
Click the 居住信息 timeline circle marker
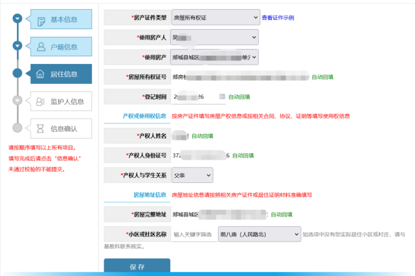(x=17, y=73)
